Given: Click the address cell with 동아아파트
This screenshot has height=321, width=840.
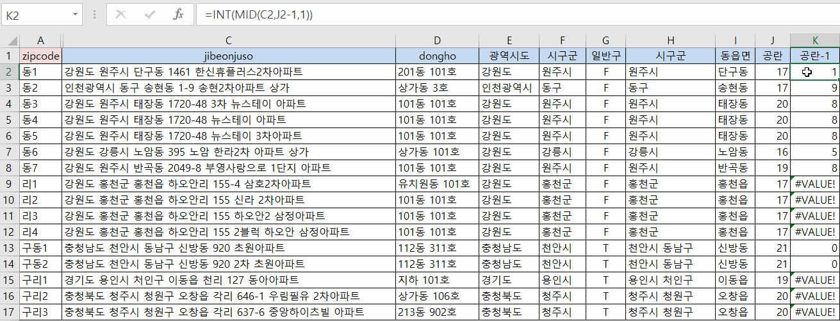Looking at the screenshot, I should pyautogui.click(x=229, y=280).
